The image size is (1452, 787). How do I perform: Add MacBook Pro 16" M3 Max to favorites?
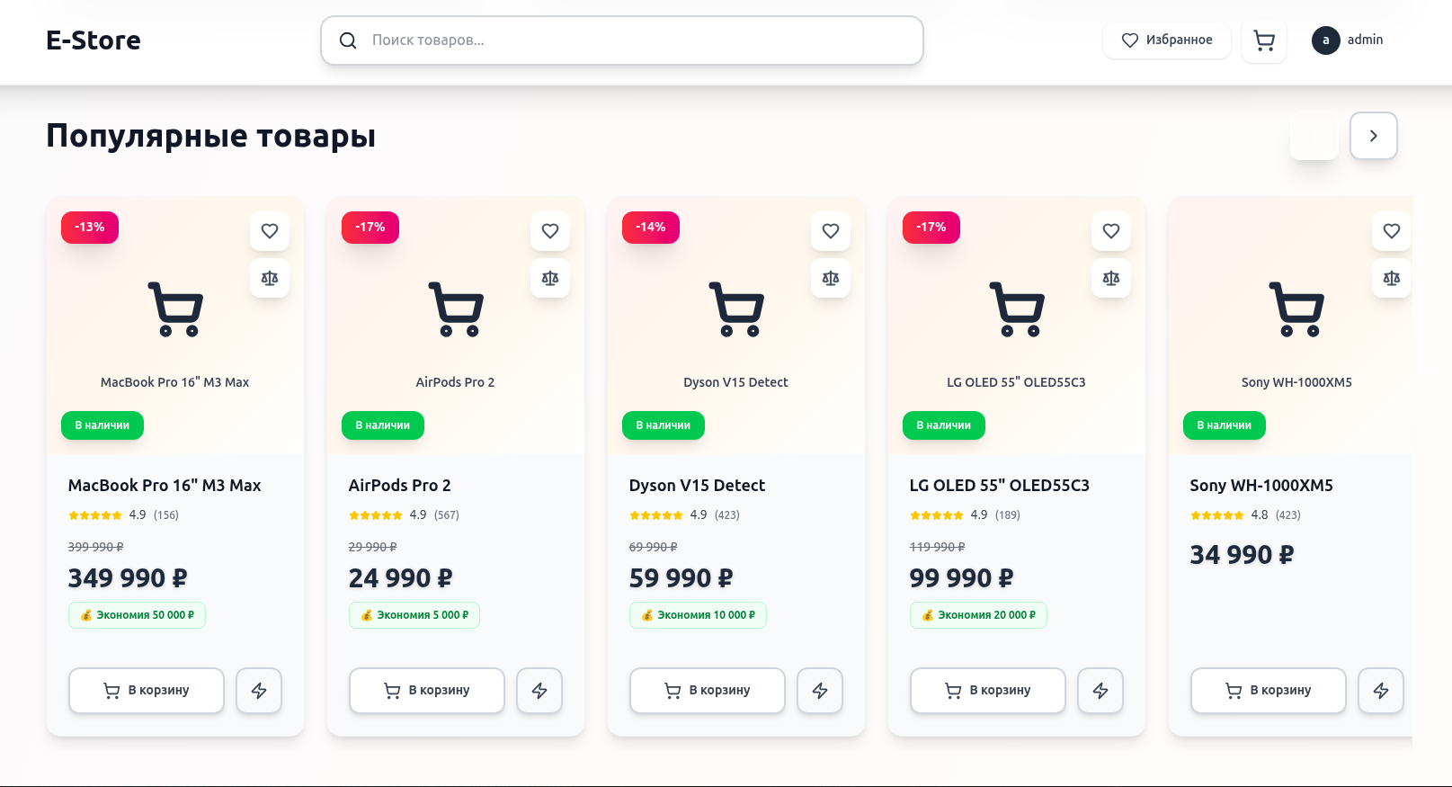pyautogui.click(x=270, y=231)
